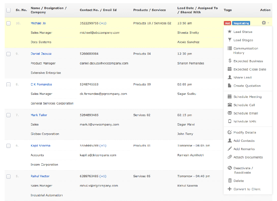Select Convert to Client menu option
This screenshot has height=201, width=277.
pyautogui.click(x=248, y=189)
